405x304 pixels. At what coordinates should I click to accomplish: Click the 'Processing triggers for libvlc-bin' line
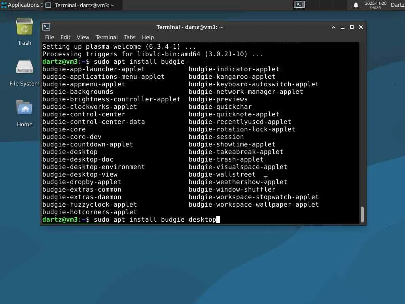tap(153, 54)
